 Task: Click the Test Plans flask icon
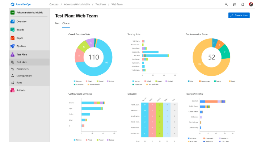12,54
